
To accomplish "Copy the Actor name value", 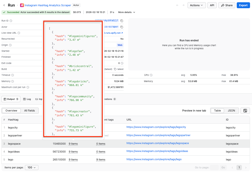I will pos(122,27).
